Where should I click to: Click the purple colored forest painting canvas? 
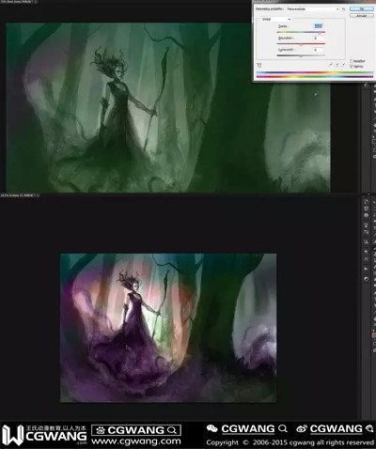[168, 328]
